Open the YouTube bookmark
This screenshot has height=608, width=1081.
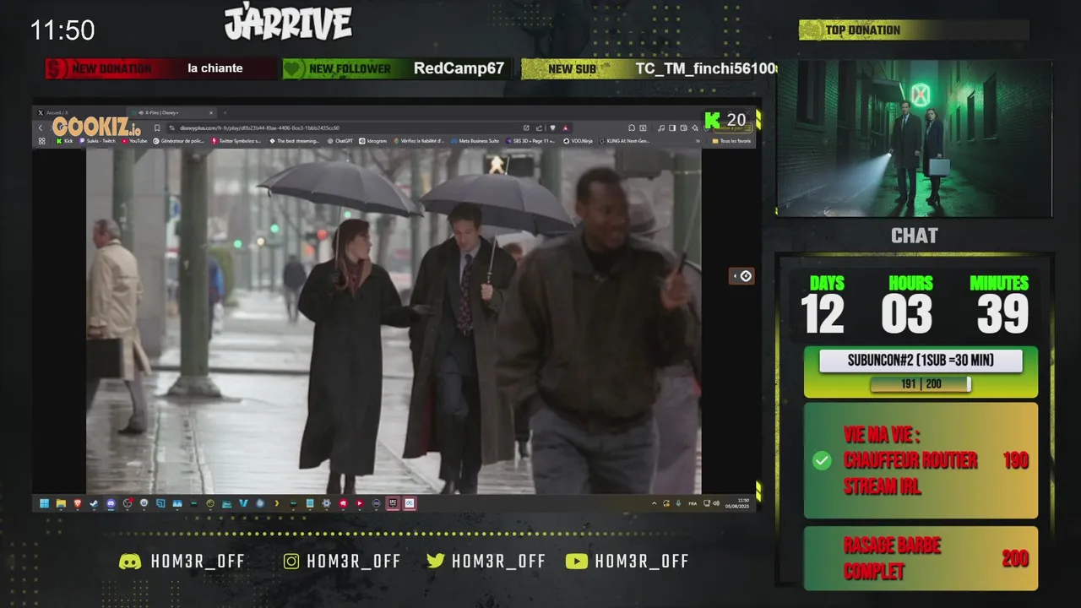(134, 141)
